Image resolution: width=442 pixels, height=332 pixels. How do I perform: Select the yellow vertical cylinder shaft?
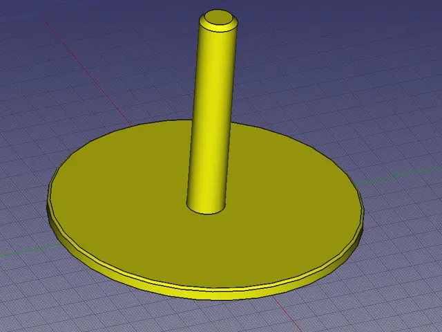point(211,118)
